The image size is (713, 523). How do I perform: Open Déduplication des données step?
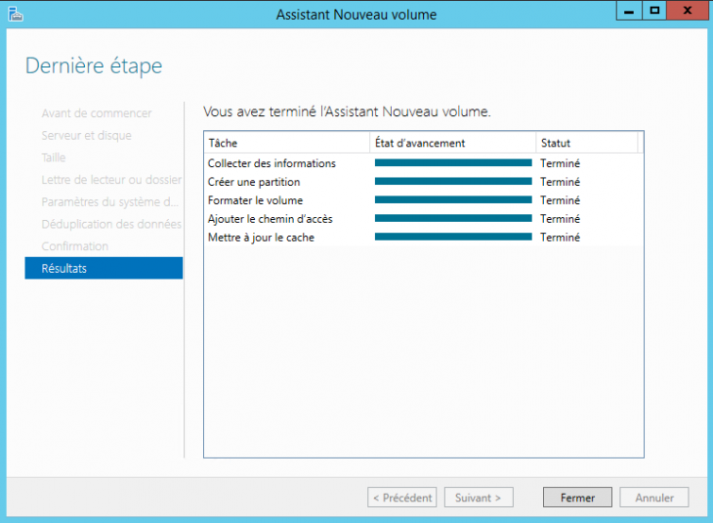pos(111,224)
